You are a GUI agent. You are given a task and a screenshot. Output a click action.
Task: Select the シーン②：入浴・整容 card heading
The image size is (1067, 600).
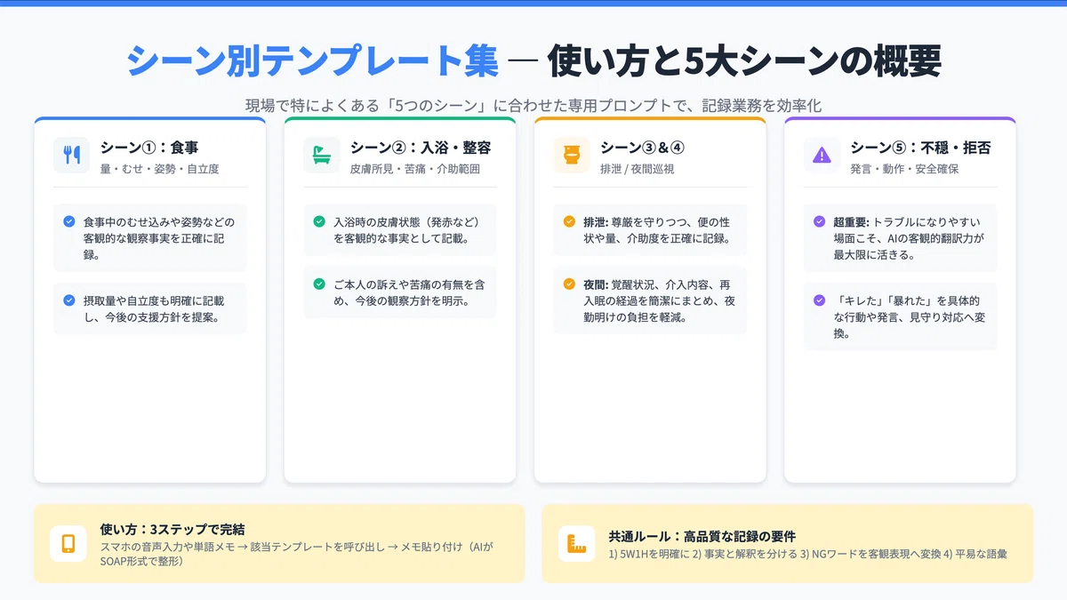[x=421, y=148]
